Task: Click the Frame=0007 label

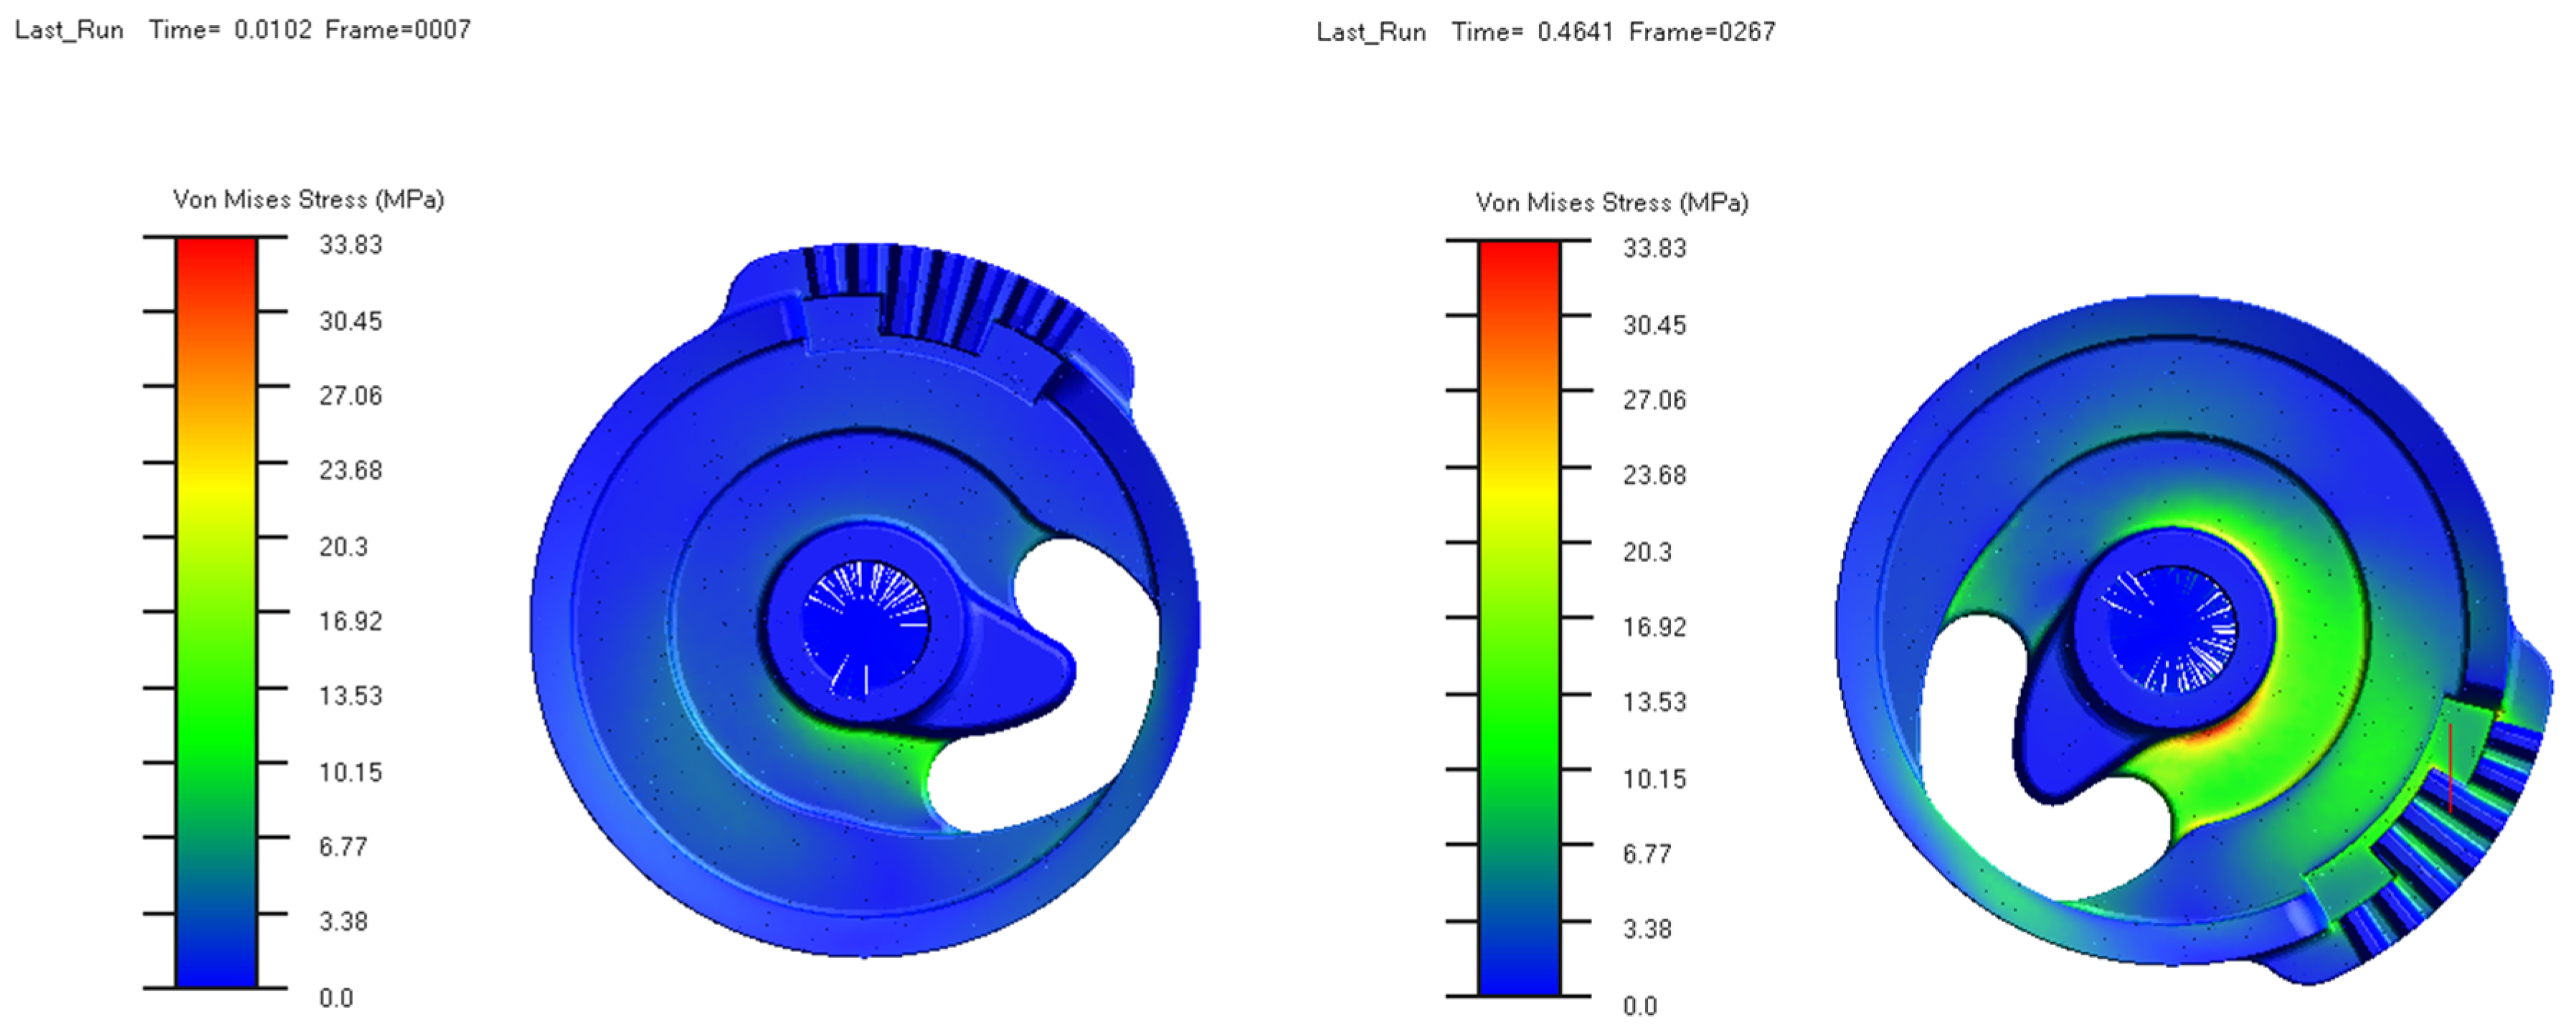Action: tap(398, 30)
